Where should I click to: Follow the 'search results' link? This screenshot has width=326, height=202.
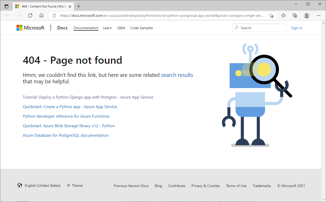tap(177, 75)
